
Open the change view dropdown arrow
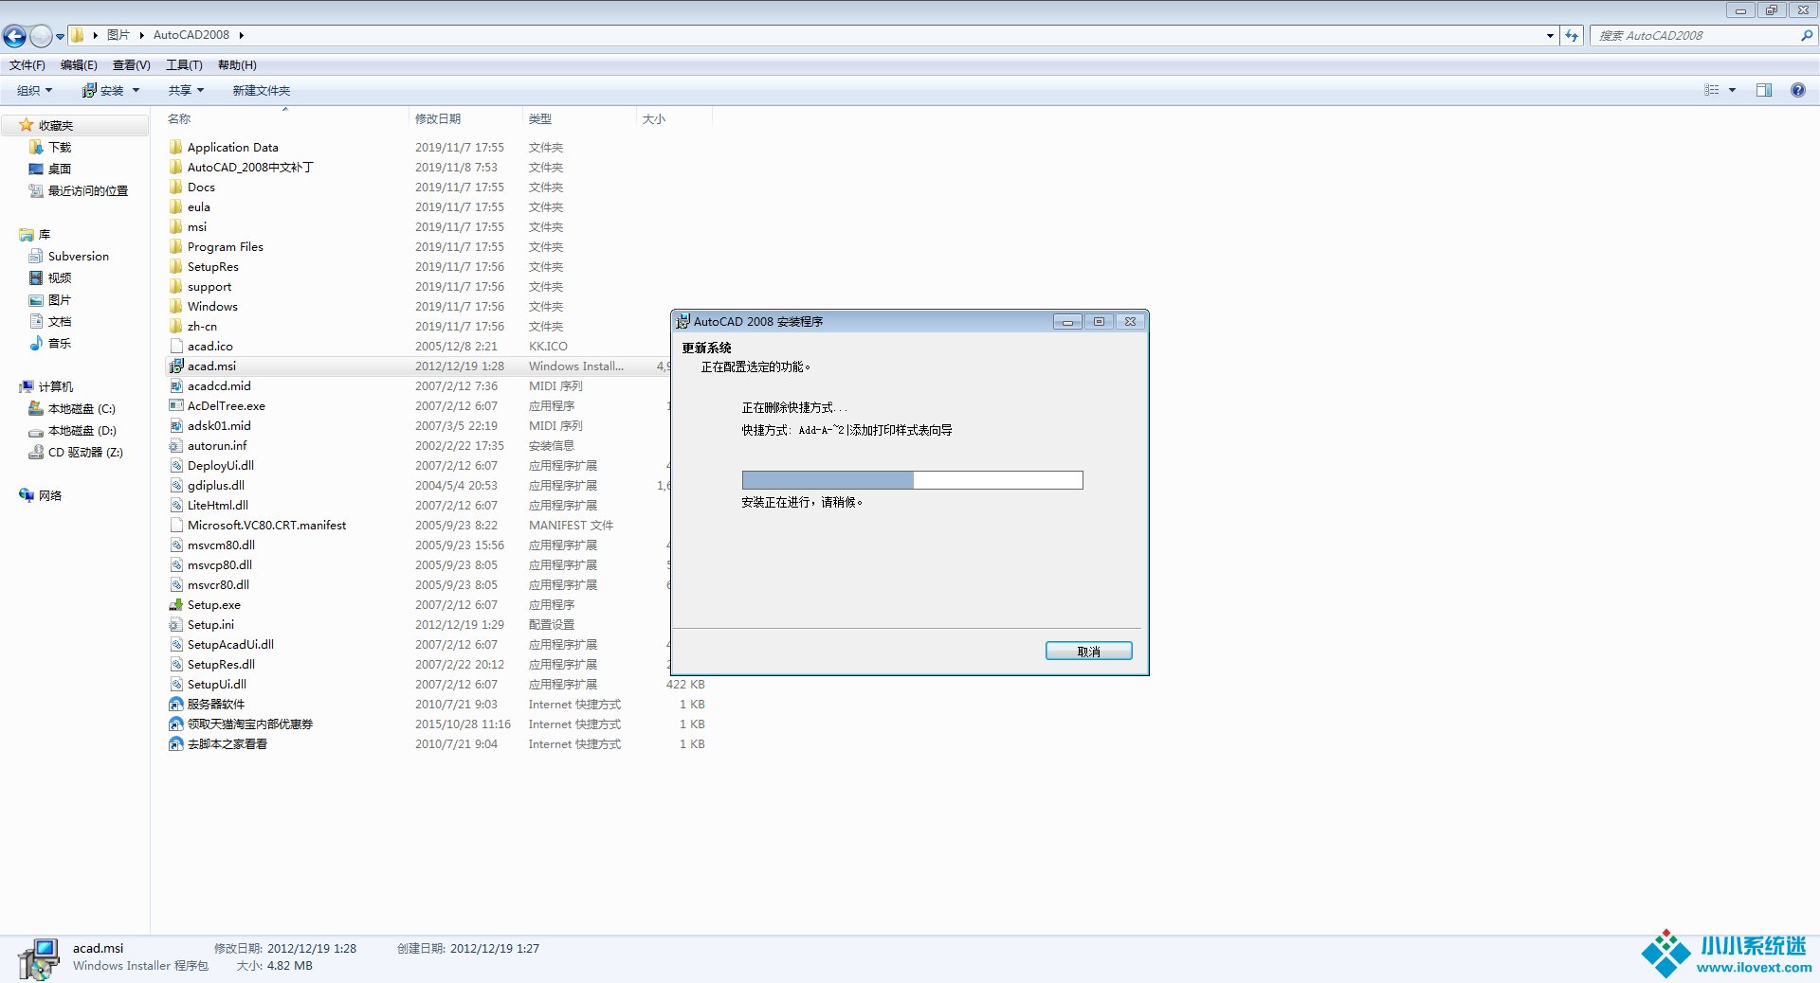1732,90
